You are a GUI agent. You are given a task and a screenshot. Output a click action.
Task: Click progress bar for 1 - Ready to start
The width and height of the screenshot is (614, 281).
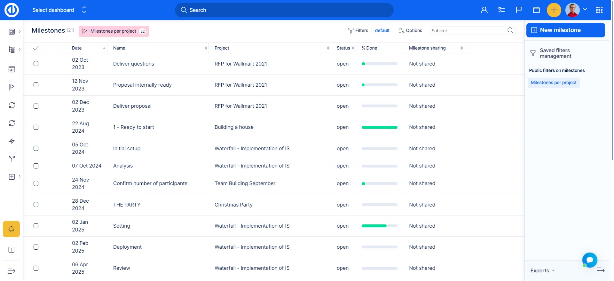379,127
